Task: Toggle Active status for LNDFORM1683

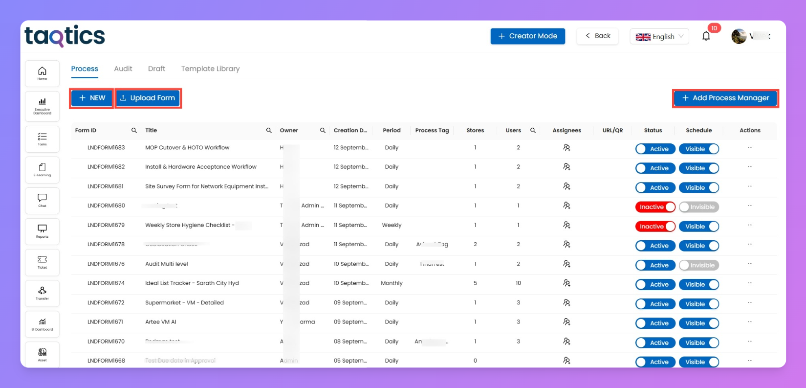Action: pos(655,149)
